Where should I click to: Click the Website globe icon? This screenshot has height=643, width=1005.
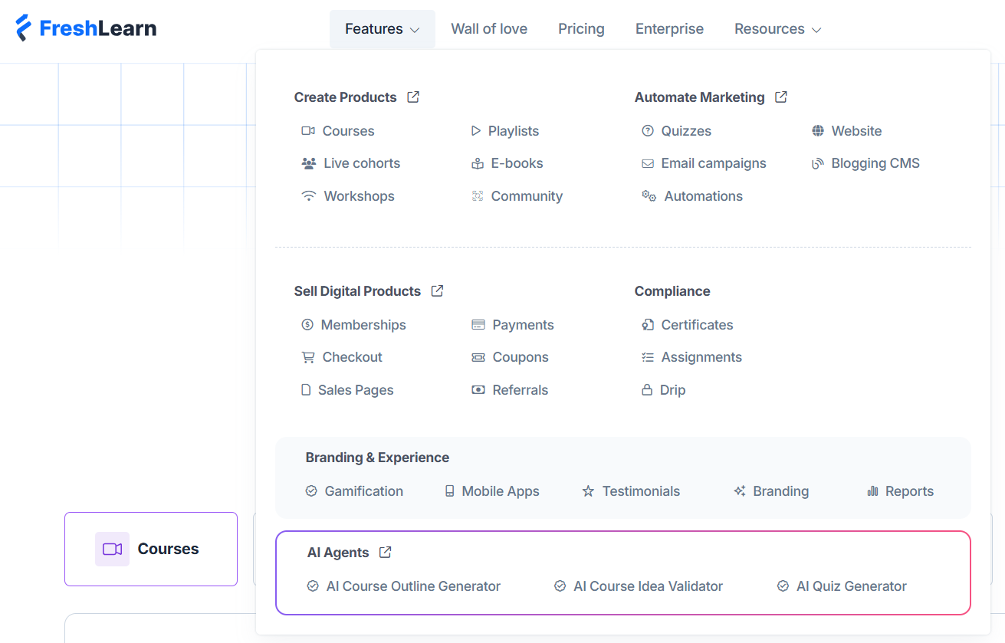click(x=819, y=130)
